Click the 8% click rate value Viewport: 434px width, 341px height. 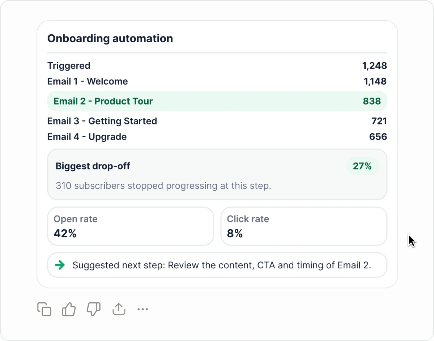pyautogui.click(x=235, y=234)
